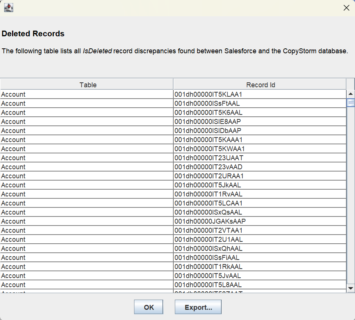Open the Export dialog
Viewport: 355px width, 320px height.
pyautogui.click(x=198, y=307)
